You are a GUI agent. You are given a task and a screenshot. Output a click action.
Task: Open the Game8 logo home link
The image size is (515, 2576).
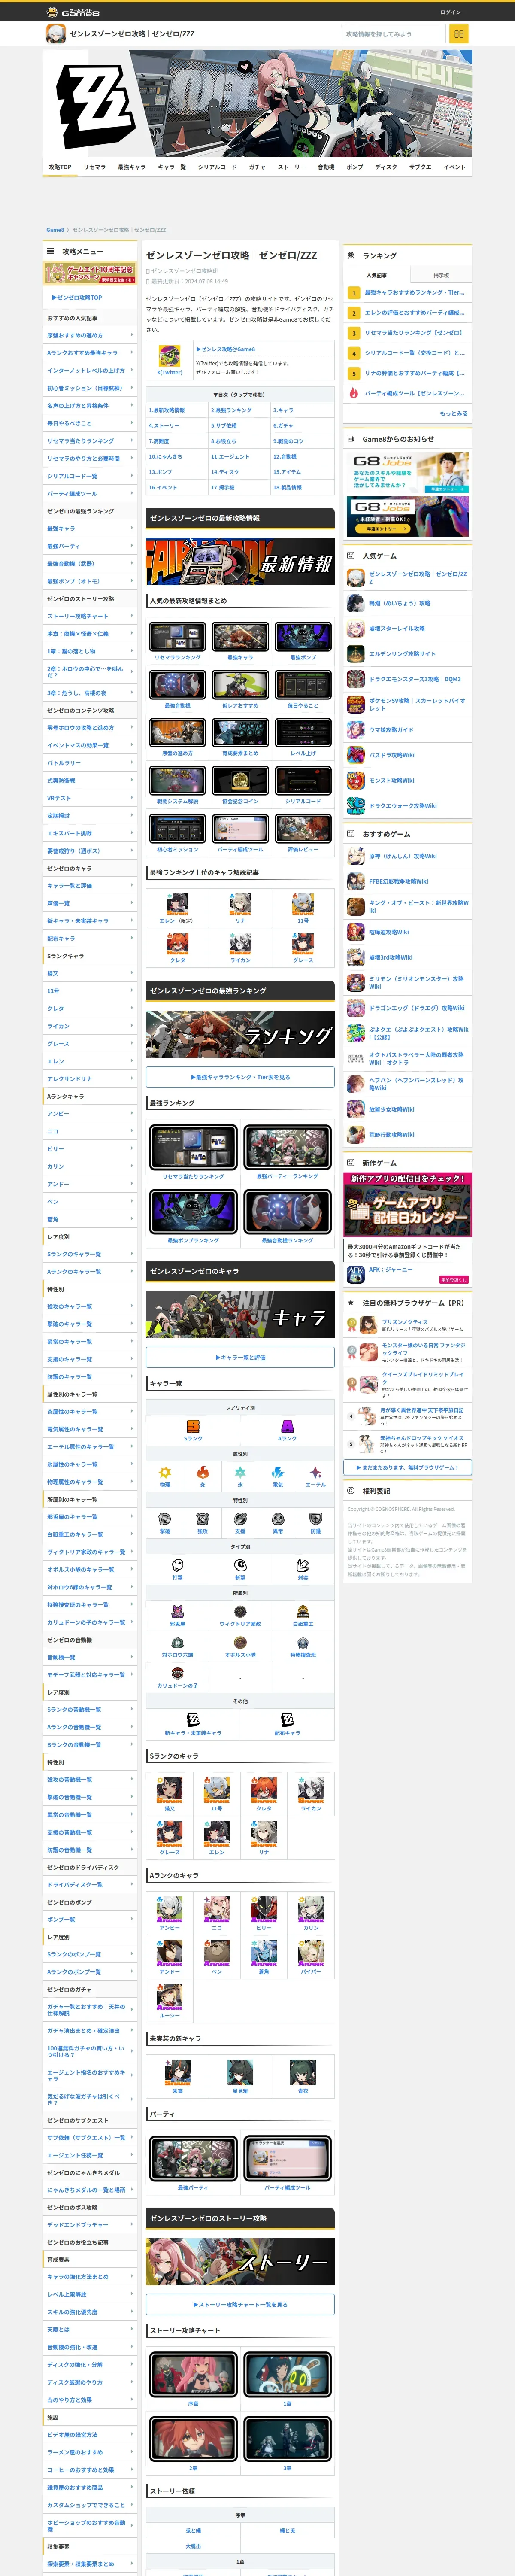coord(73,12)
